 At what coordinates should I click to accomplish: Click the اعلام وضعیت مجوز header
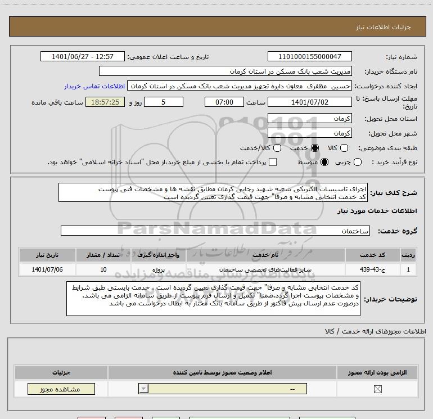222,372
